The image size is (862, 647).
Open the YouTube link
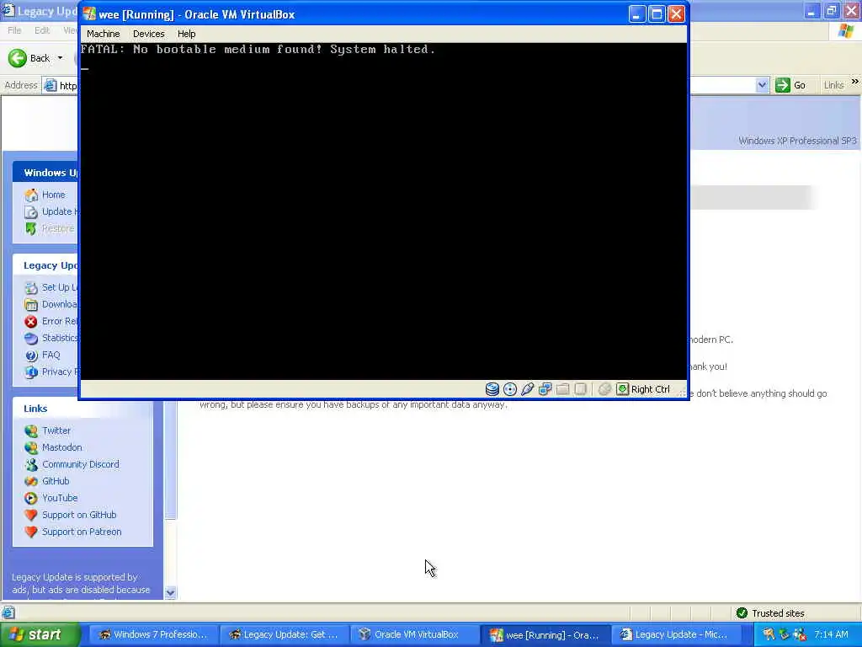tap(60, 497)
